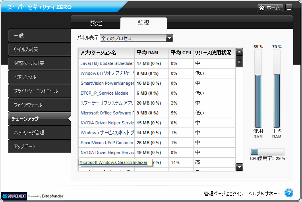This screenshot has width=302, height=202.
Task: Click the scroll down arrow of process list
Action: point(239,167)
